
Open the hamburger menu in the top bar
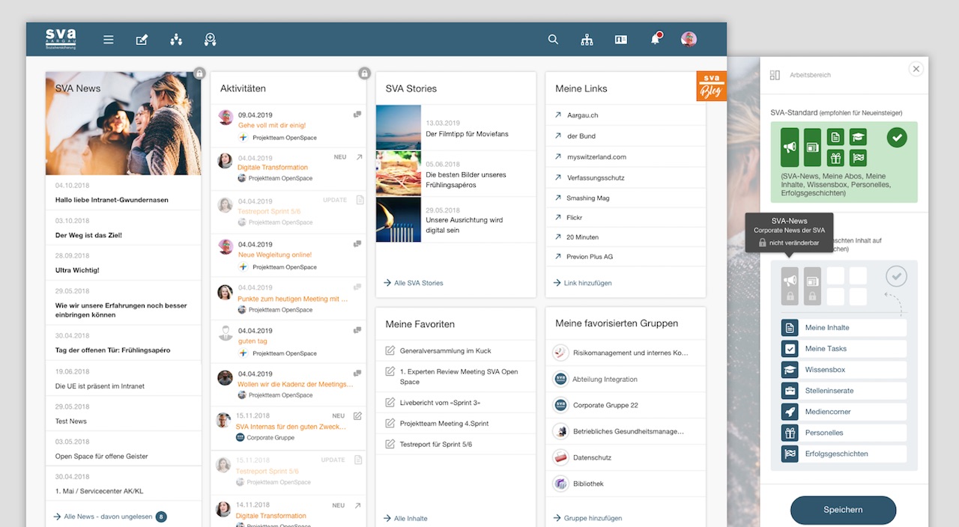[109, 40]
